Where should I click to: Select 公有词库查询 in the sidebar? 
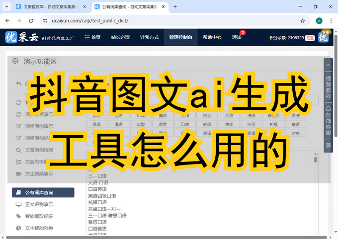[x=43, y=192]
